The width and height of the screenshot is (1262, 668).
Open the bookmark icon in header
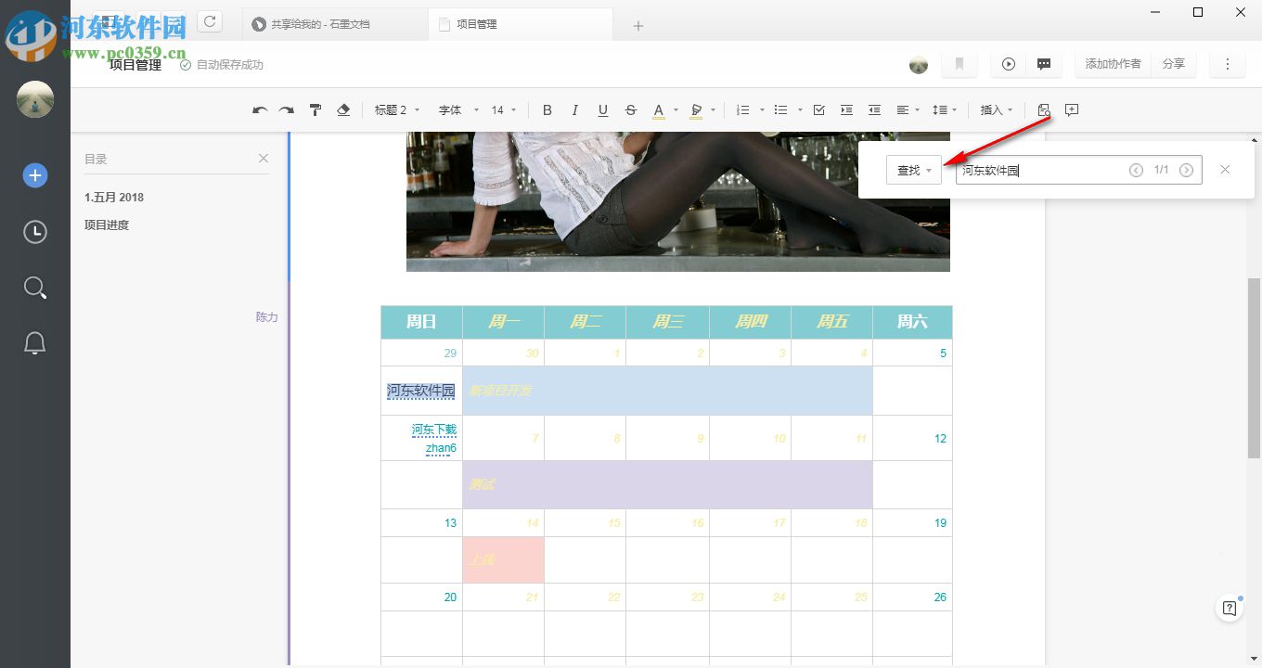(x=959, y=64)
